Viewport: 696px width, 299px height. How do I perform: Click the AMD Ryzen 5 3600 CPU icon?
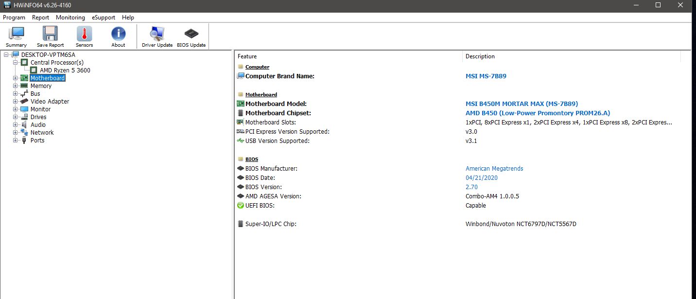pyautogui.click(x=34, y=70)
